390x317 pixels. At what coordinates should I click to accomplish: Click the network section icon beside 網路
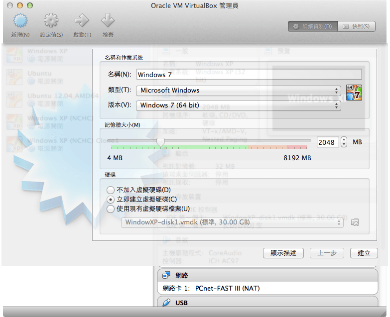click(x=166, y=275)
